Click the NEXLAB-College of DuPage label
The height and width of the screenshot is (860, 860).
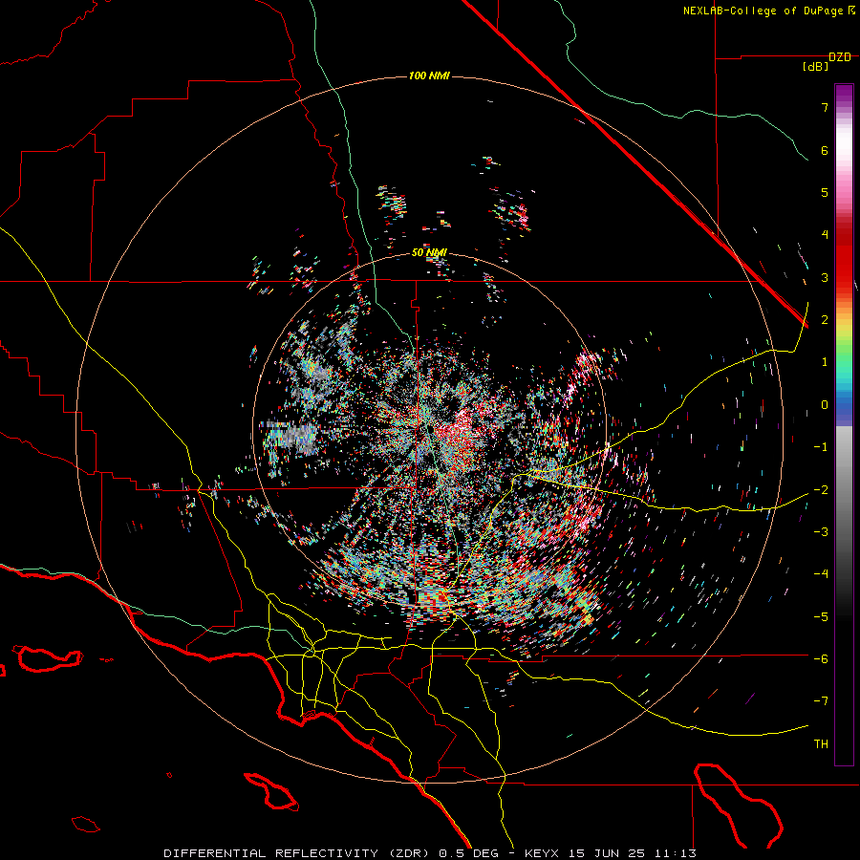pos(763,11)
